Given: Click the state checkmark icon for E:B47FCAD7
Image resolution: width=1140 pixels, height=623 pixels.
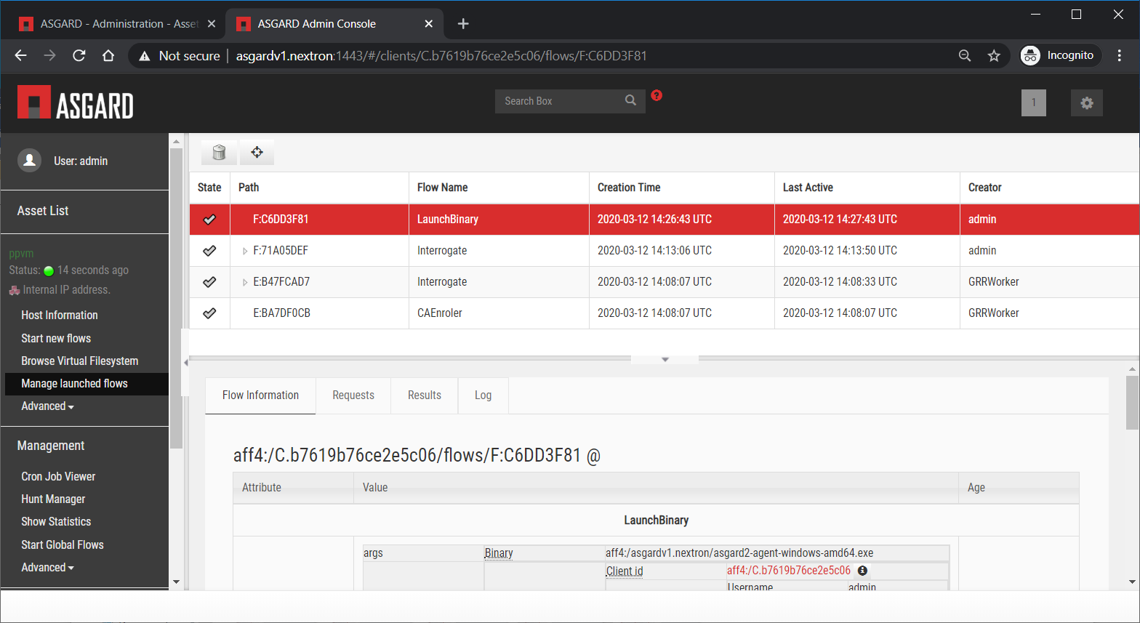Looking at the screenshot, I should click(x=209, y=281).
